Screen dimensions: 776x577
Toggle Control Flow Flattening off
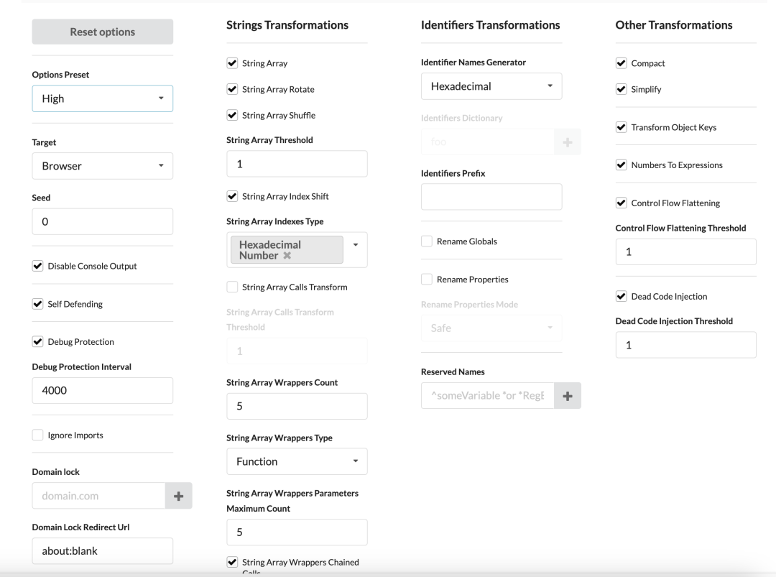[622, 203]
